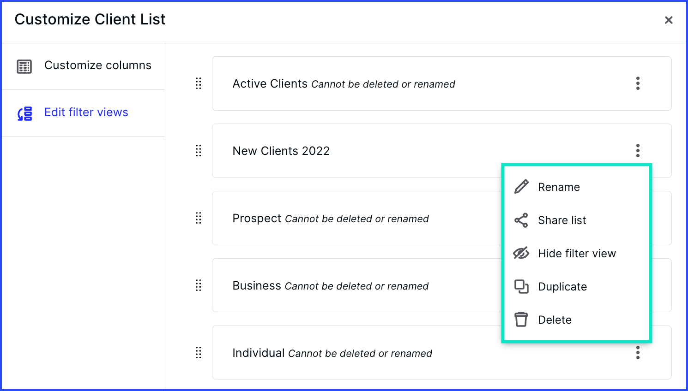The height and width of the screenshot is (391, 688).
Task: Open the three-dot menu for New Clients 2022
Action: coord(638,151)
